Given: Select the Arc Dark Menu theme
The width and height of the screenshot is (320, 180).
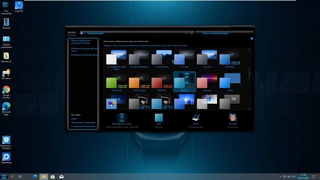Looking at the screenshot, I should [162, 59].
